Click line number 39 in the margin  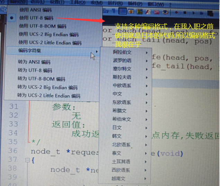coord(12,177)
